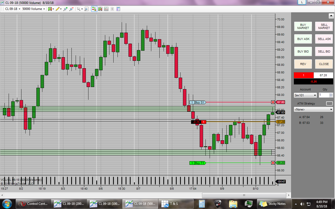Cancel the Buy S1 stop order X
The width and height of the screenshot is (335, 209).
click(x=273, y=102)
